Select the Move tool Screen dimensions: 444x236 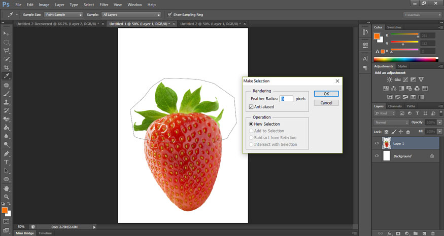click(7, 33)
